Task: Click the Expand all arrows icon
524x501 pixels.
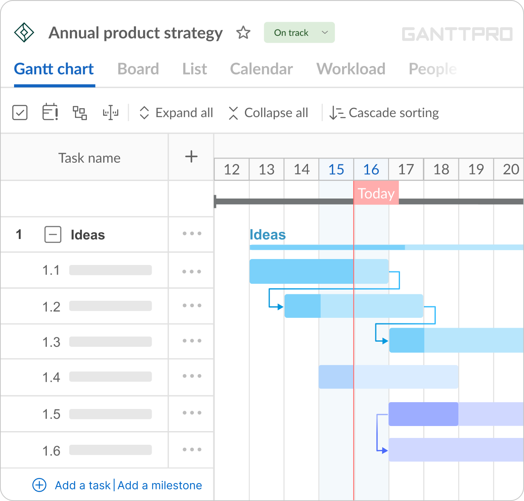Action: 145,112
